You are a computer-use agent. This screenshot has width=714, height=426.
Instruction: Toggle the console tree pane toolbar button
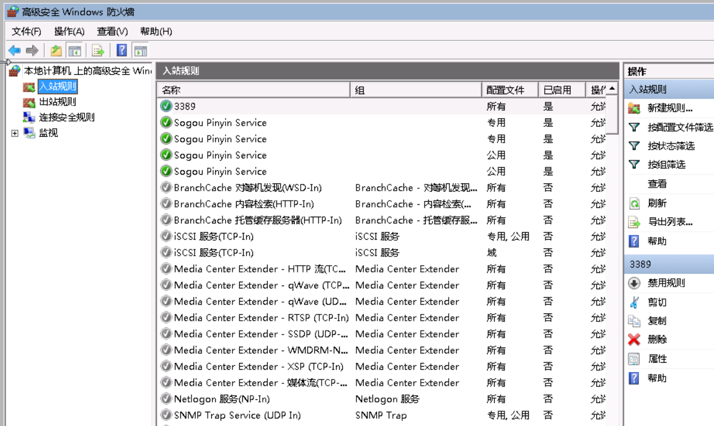point(75,51)
